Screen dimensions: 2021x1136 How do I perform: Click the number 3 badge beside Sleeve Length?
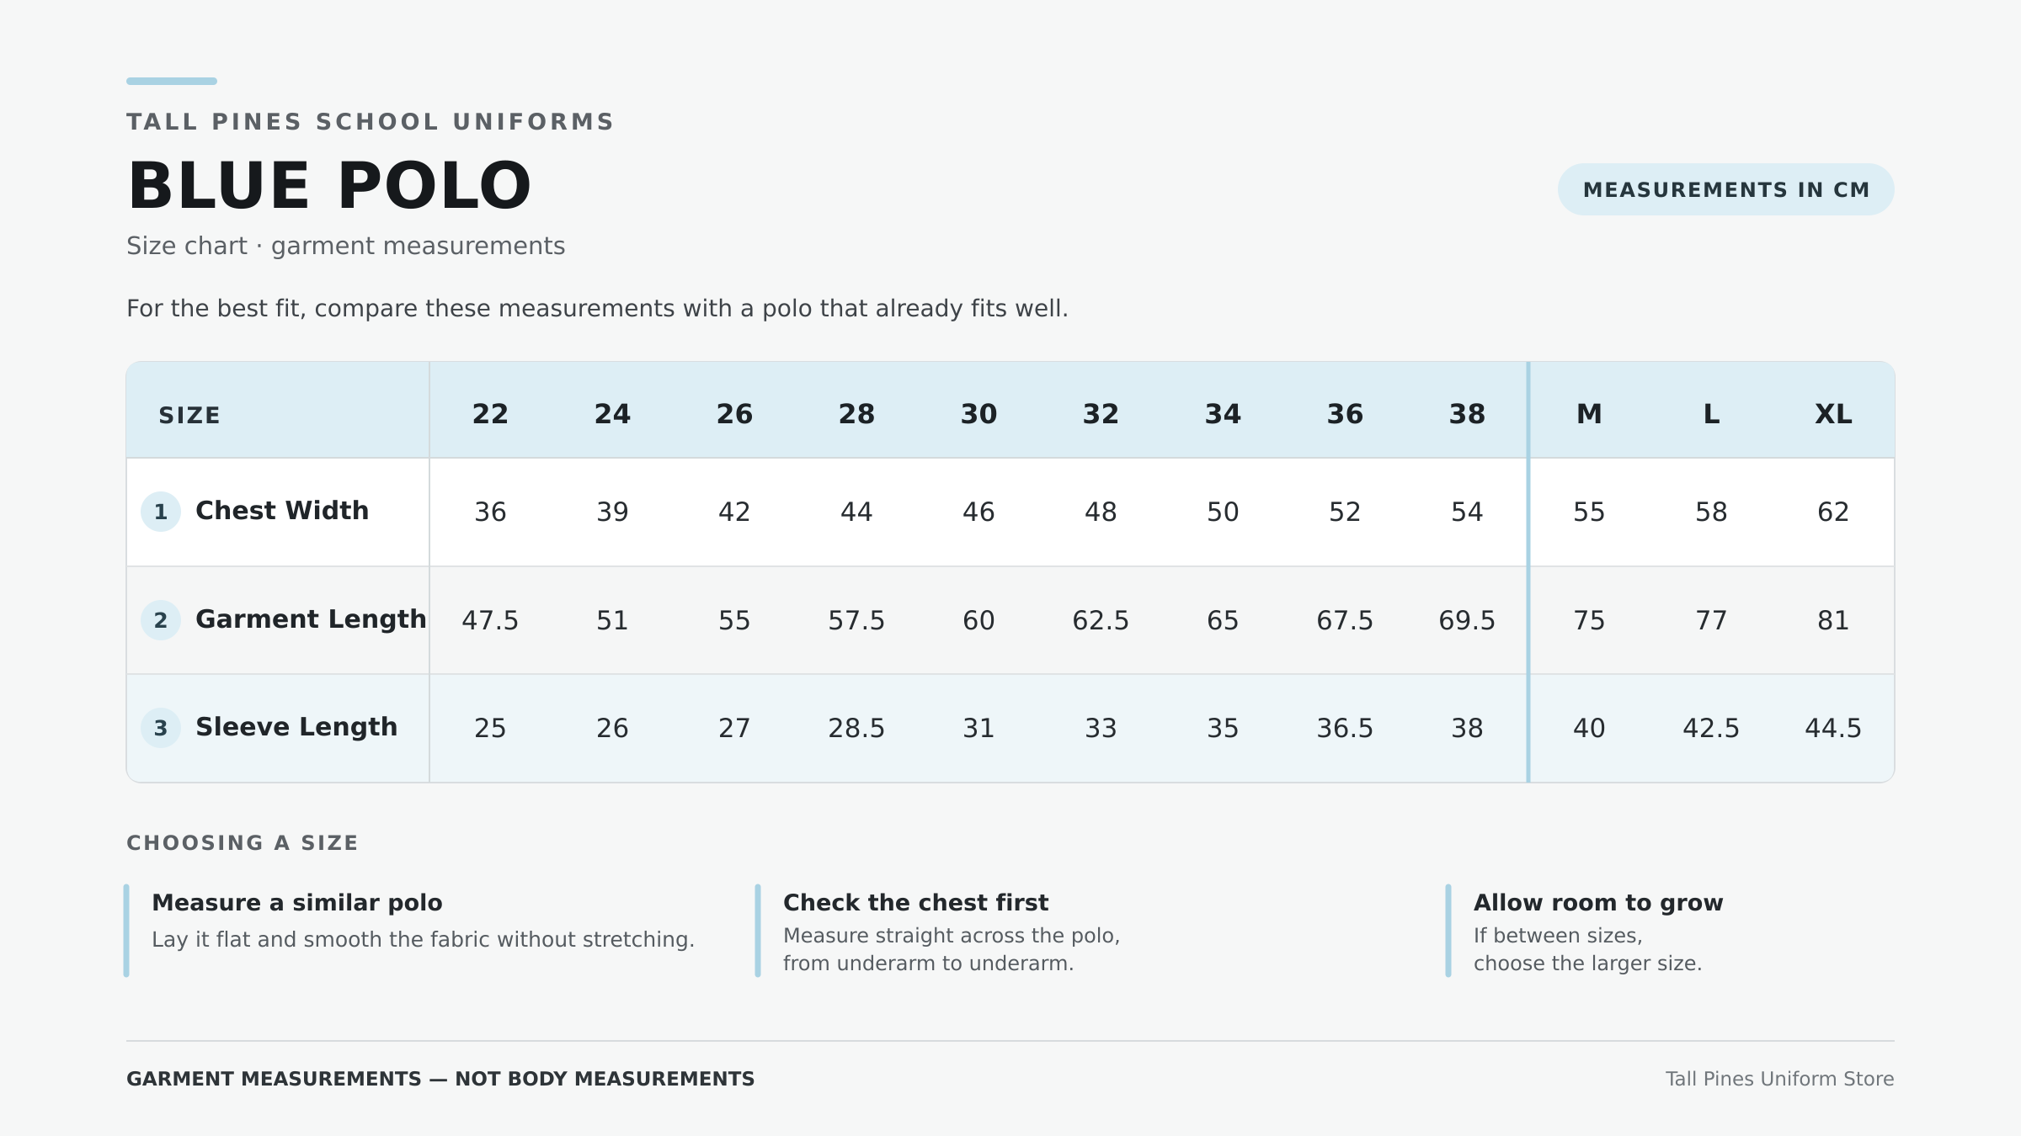point(160,728)
